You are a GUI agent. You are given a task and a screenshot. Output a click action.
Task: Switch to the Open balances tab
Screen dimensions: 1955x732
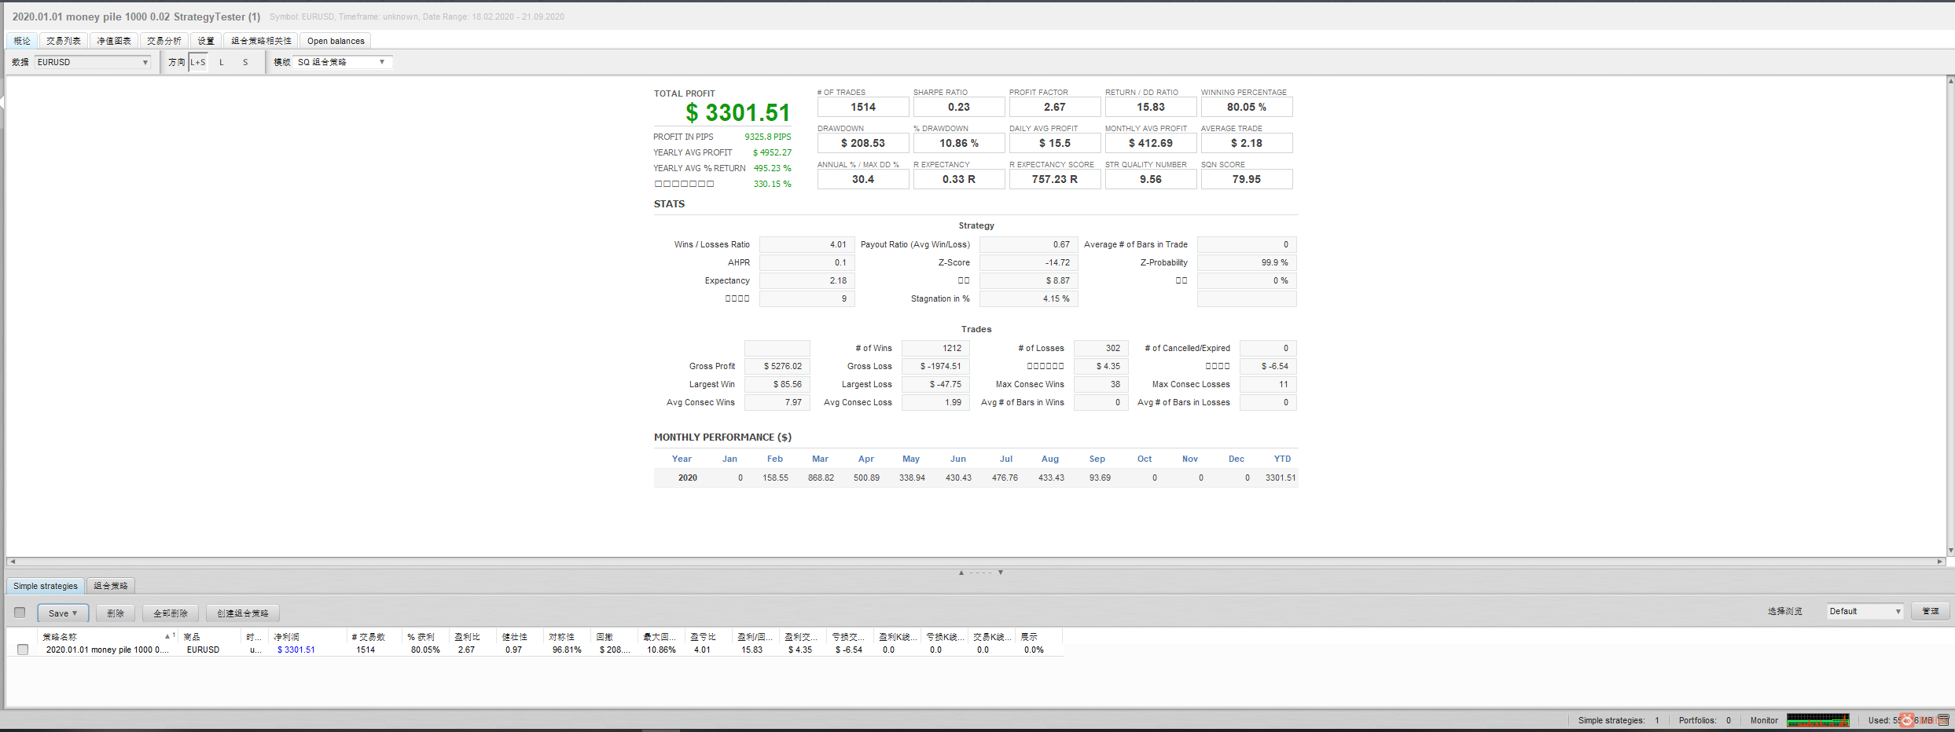coord(336,41)
